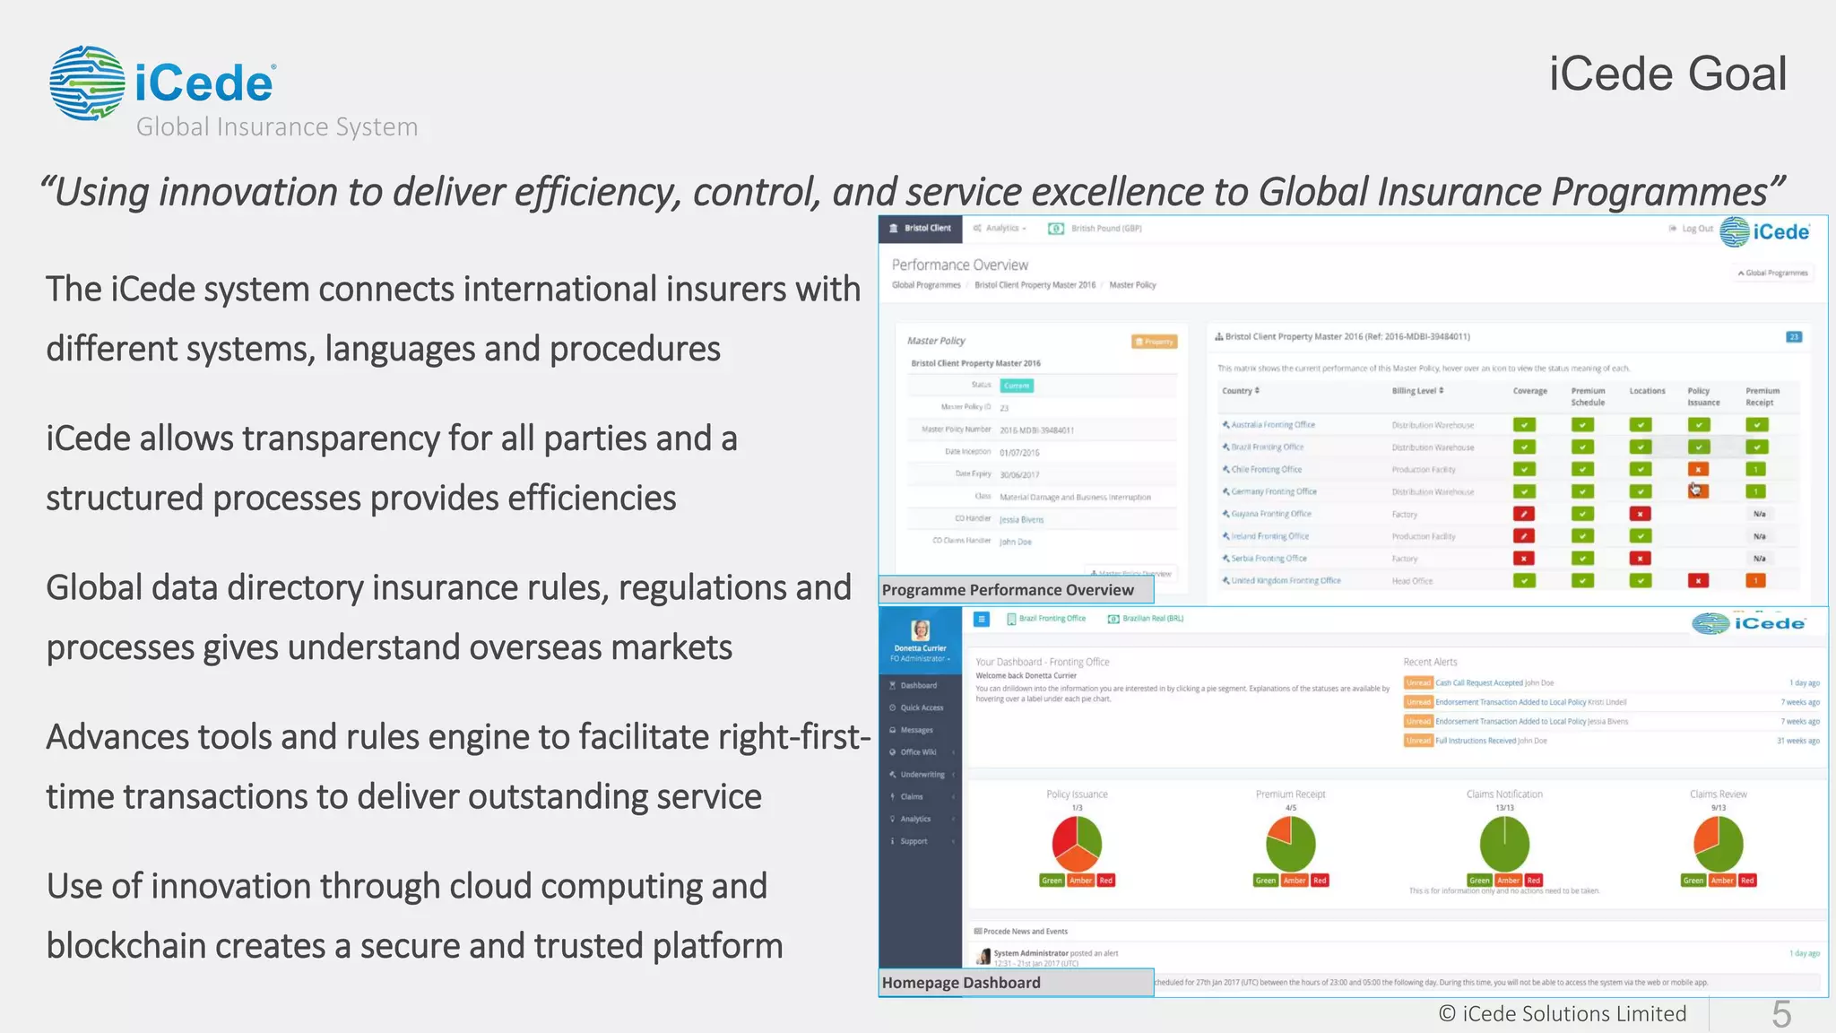
Task: Open Messages in the sidebar
Action: 916,730
